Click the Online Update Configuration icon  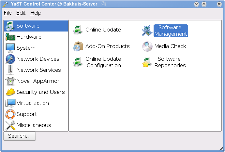click(x=78, y=62)
